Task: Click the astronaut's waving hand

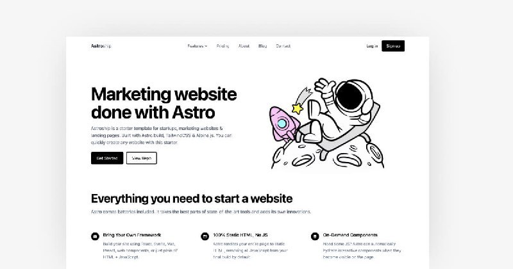Action: 324,85
